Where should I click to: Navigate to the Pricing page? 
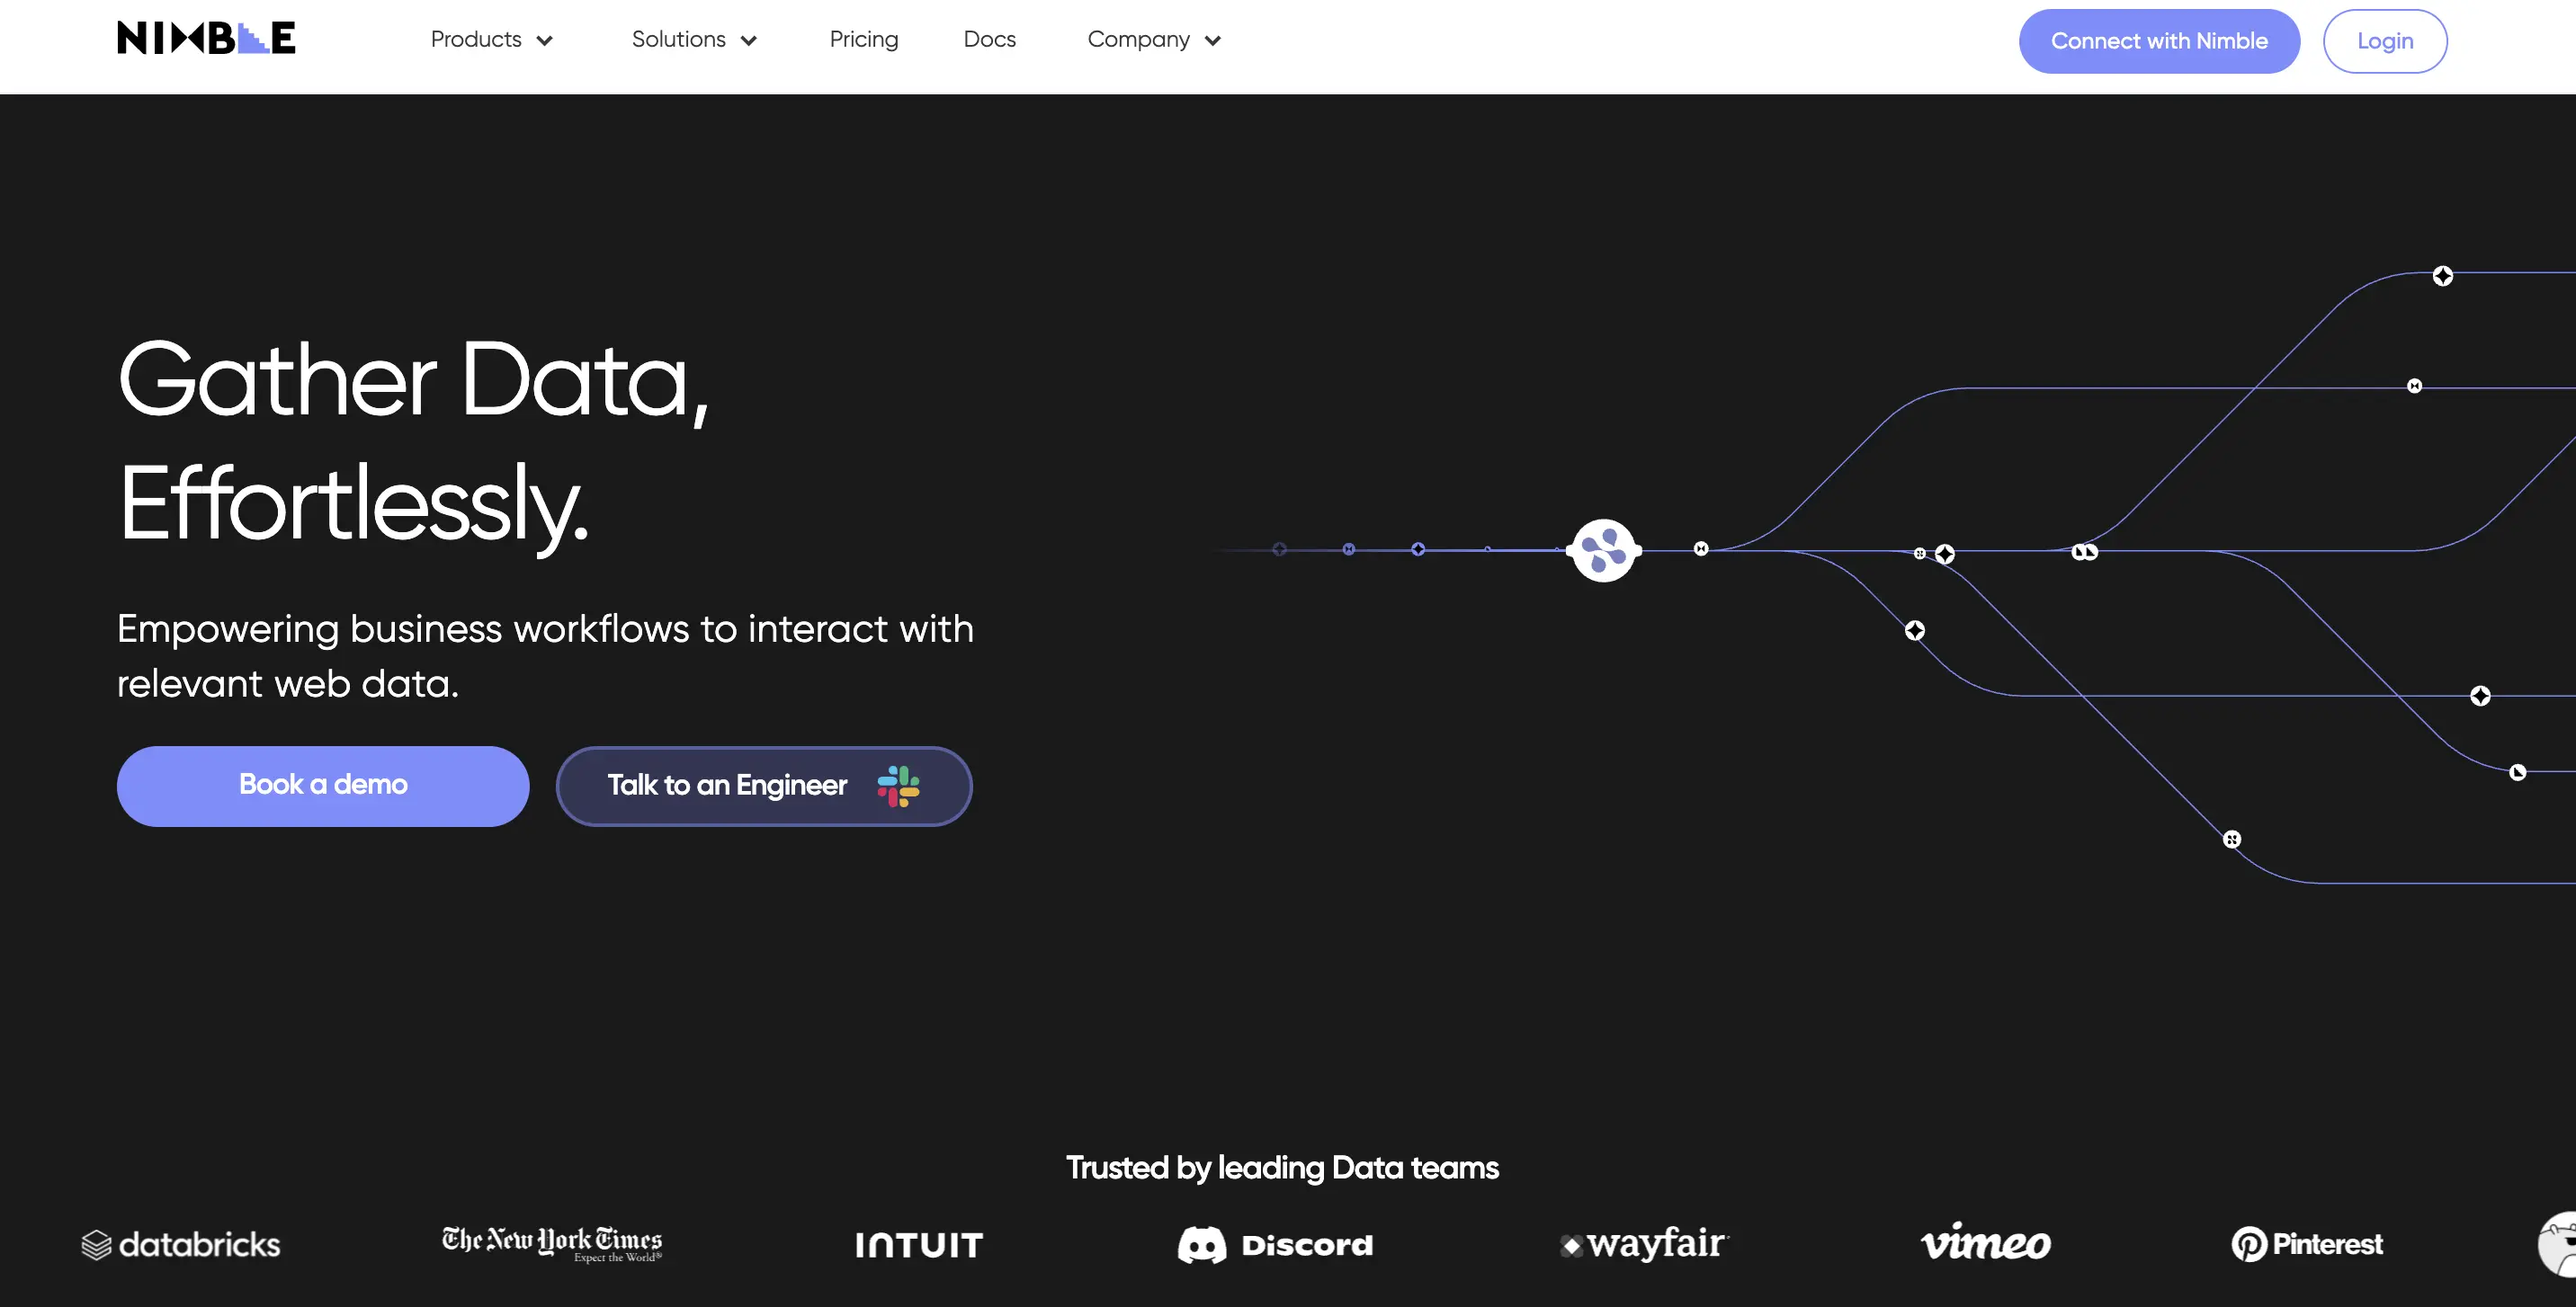click(863, 40)
